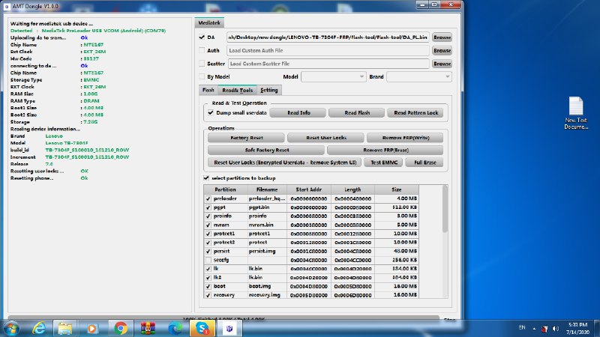Click the EN language indicator in tray
Screen dimensions: 600x337
(x=522, y=327)
